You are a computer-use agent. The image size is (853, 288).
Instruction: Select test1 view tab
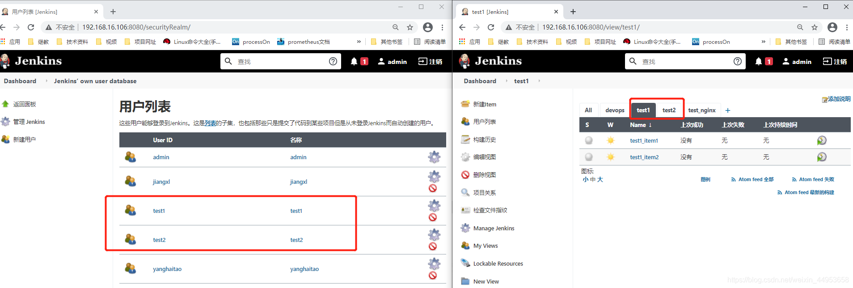point(643,110)
